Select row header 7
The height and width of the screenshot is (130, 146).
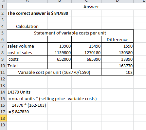click(3, 46)
